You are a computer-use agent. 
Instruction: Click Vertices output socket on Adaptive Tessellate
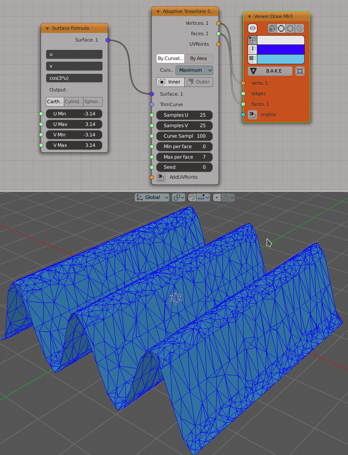[218, 23]
